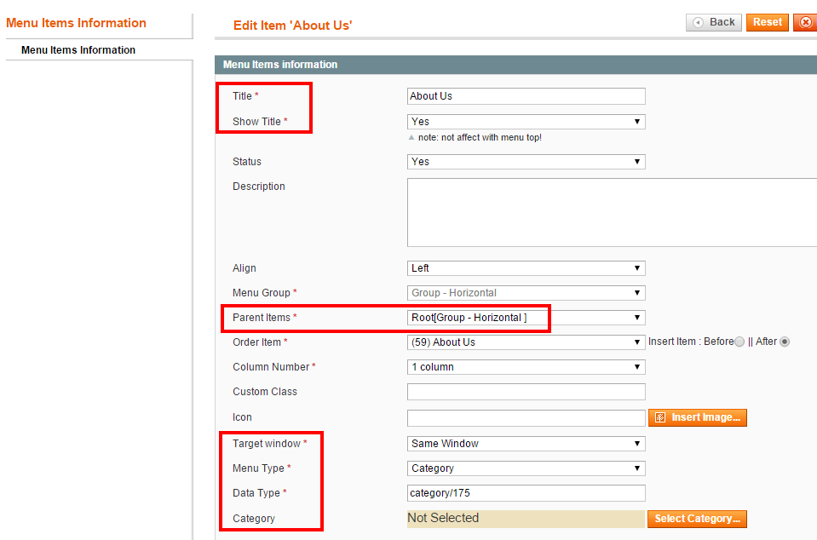Click the Reset button
817x540 pixels.
(767, 22)
